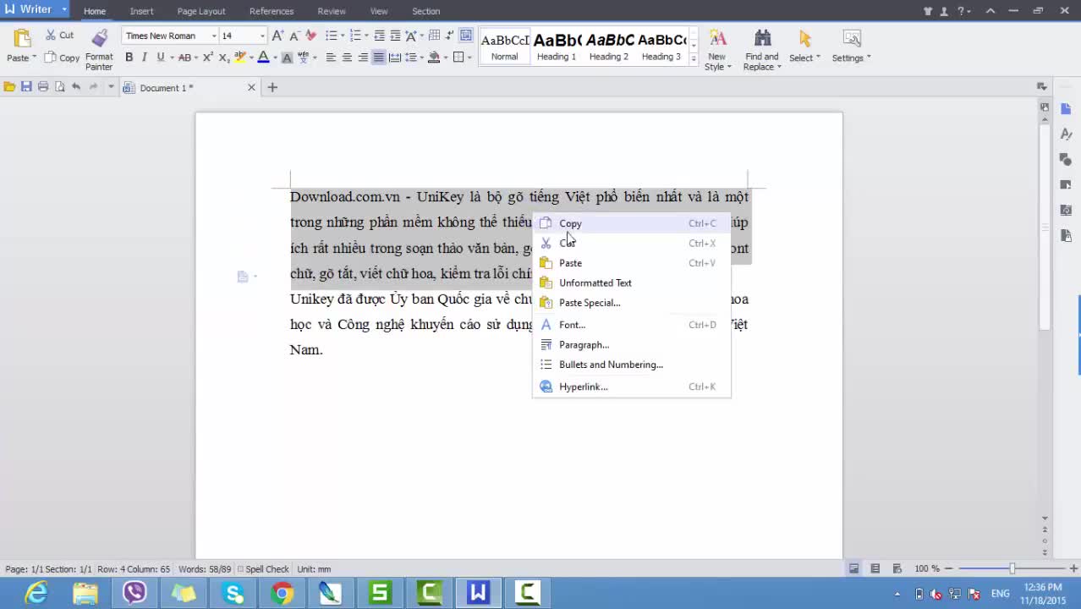Open the font size dropdown
The height and width of the screenshot is (609, 1081).
261,36
